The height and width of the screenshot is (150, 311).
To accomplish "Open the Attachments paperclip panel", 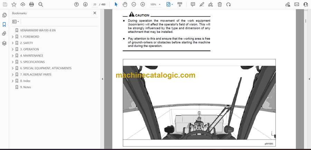I will (x=4, y=34).
